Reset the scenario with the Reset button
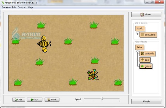The width and height of the screenshot is (166, 108). (52, 99)
